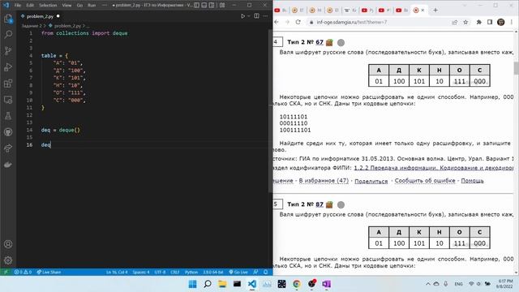This screenshot has height=292, width=519.
Task: Expand the run button dropdown arrow
Action: point(249,16)
